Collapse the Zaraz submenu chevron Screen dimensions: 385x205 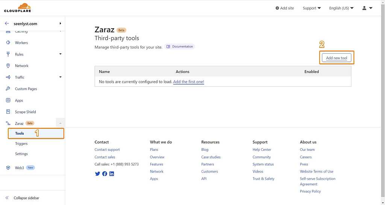tap(60, 123)
